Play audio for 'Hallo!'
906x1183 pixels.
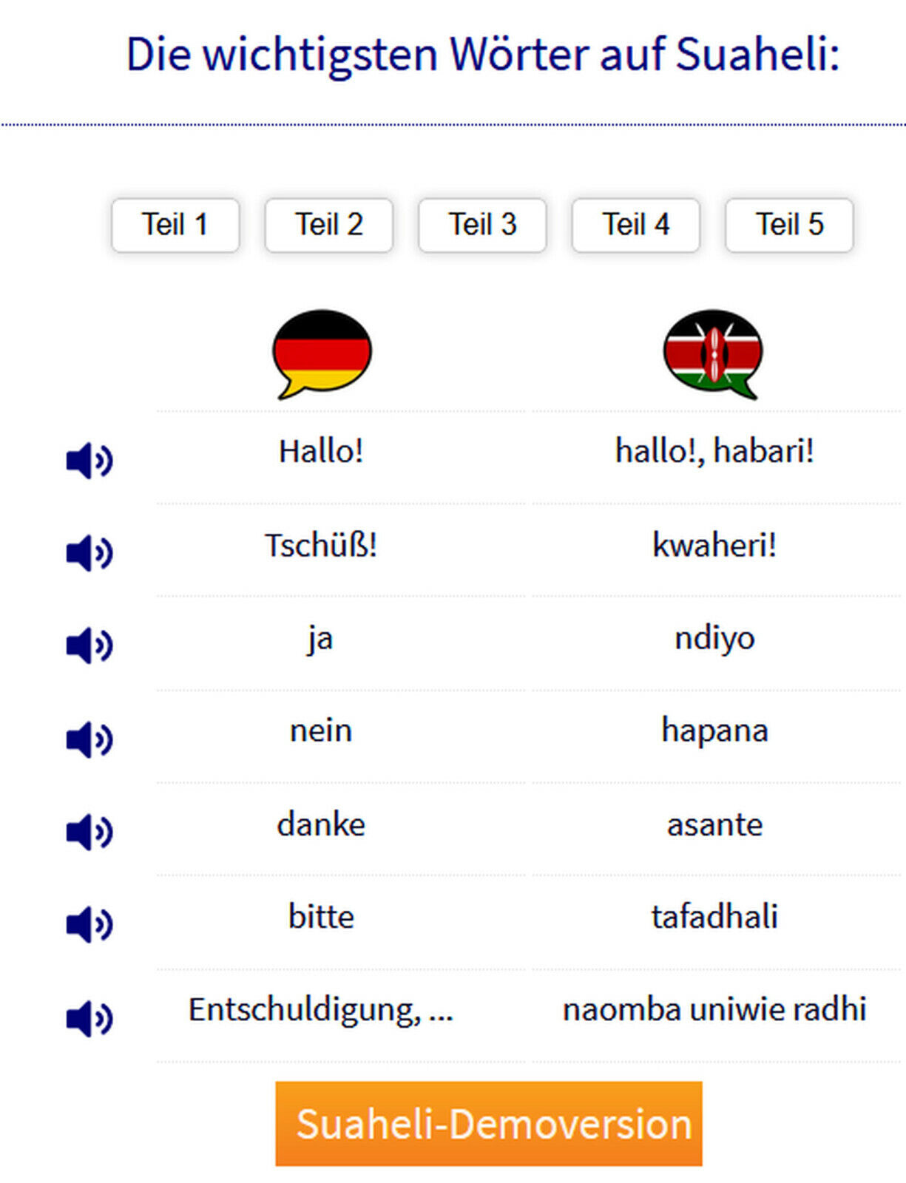point(89,461)
